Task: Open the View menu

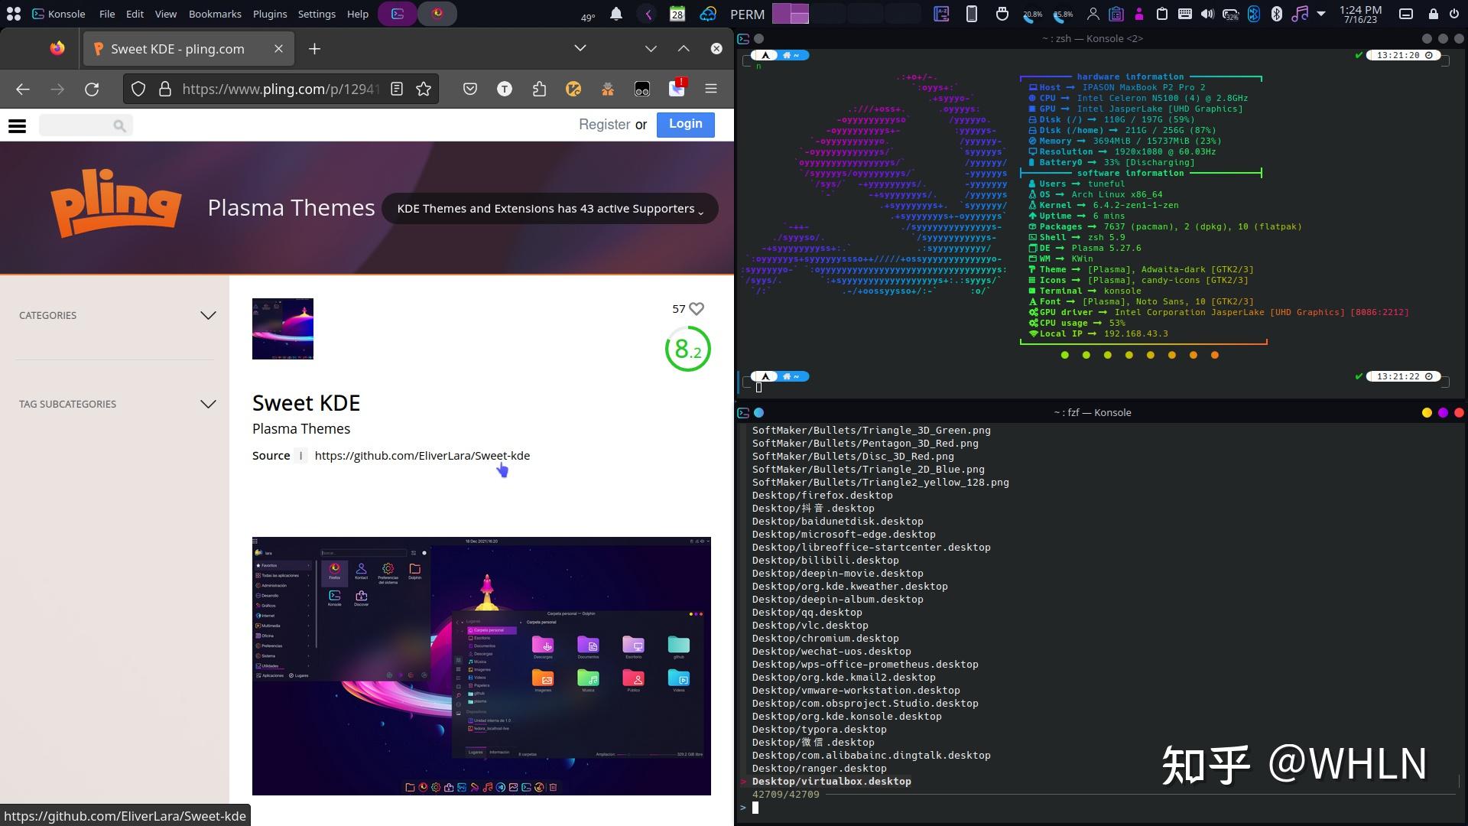Action: tap(166, 14)
